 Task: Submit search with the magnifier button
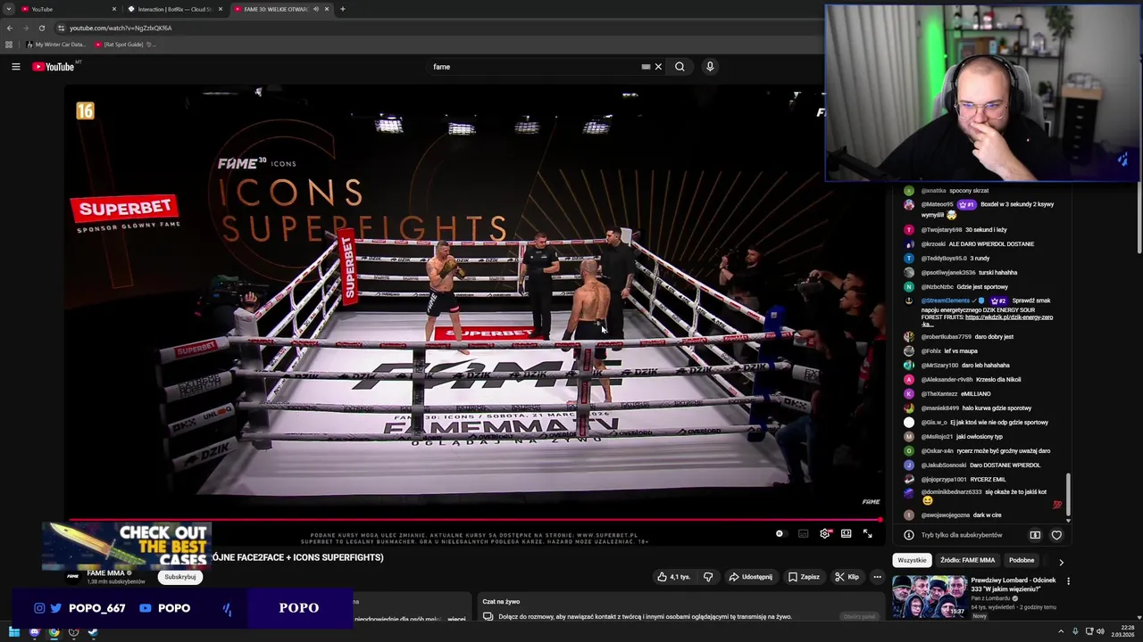click(680, 66)
